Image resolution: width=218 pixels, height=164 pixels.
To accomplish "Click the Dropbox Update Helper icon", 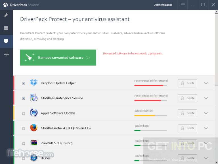I will [34, 82].
